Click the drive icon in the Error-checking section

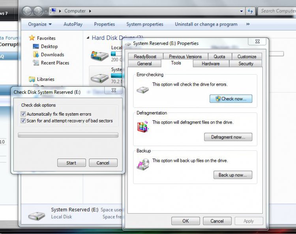click(143, 90)
